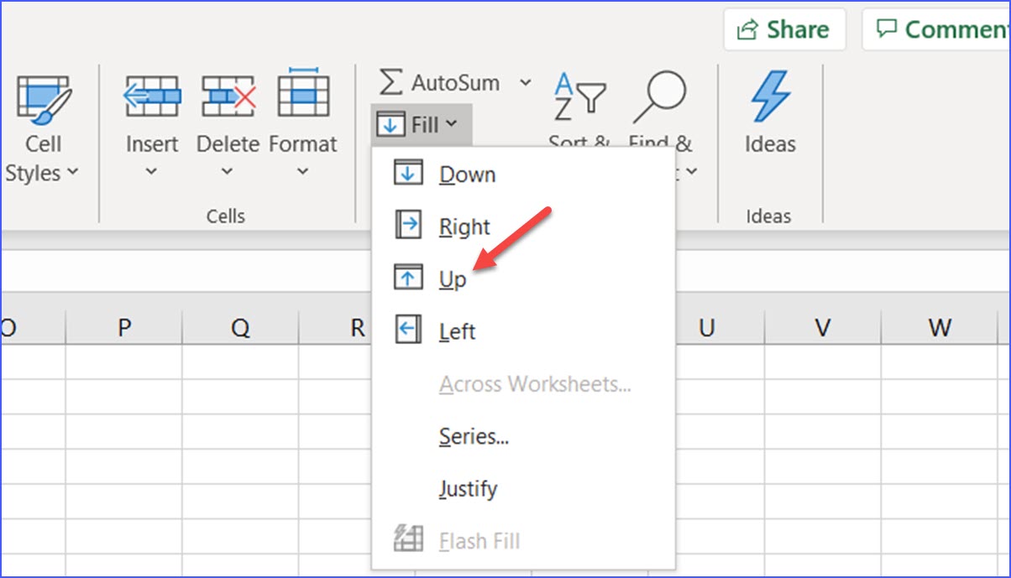Expand the Insert dropdown arrow
Image resolution: width=1011 pixels, height=578 pixels.
point(151,172)
